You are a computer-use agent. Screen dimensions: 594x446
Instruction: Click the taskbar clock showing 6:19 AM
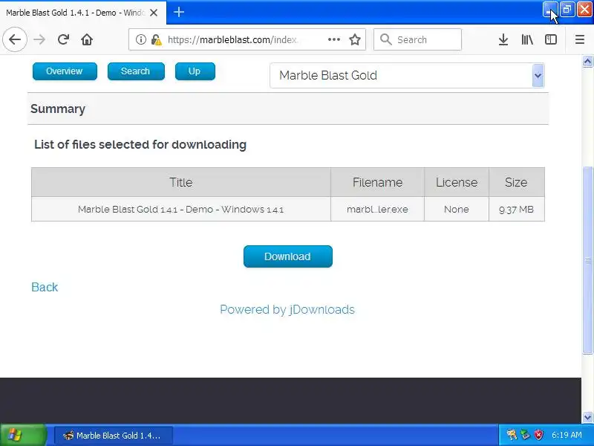coord(567,435)
